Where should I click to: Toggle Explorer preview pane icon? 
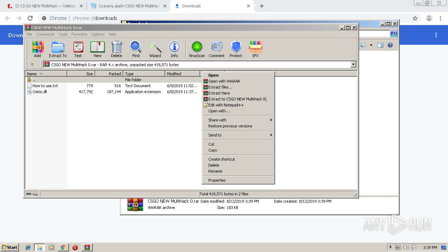pyautogui.click(x=380, y=45)
